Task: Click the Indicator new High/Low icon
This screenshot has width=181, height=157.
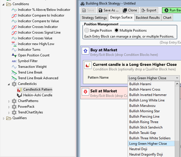Action: tap(14, 44)
